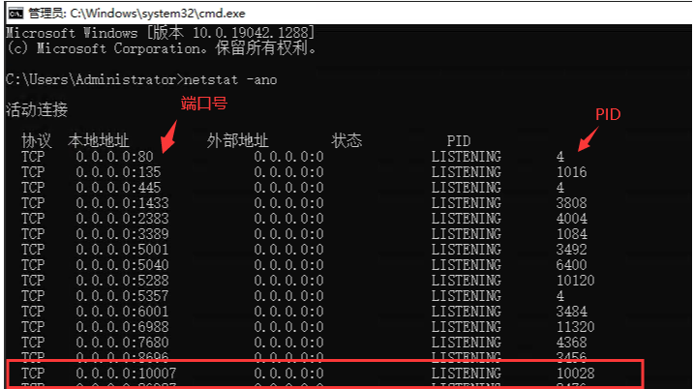This screenshot has height=389, width=694.
Task: Click PID value 4004
Action: [x=571, y=219]
